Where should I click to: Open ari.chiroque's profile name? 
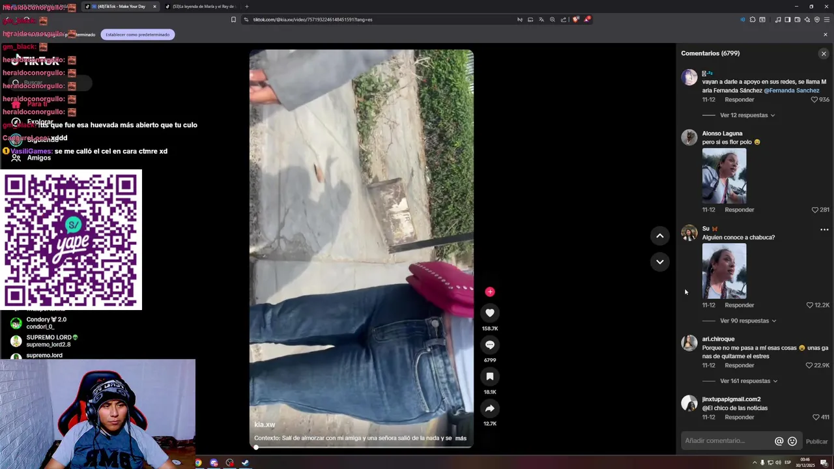[718, 339]
